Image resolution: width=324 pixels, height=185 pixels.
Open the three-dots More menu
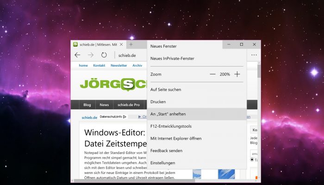(254, 55)
